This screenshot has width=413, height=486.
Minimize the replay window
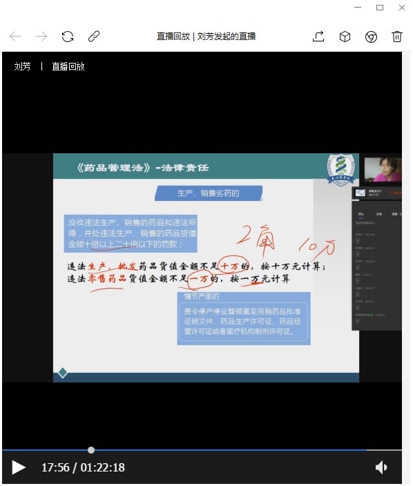point(358,8)
